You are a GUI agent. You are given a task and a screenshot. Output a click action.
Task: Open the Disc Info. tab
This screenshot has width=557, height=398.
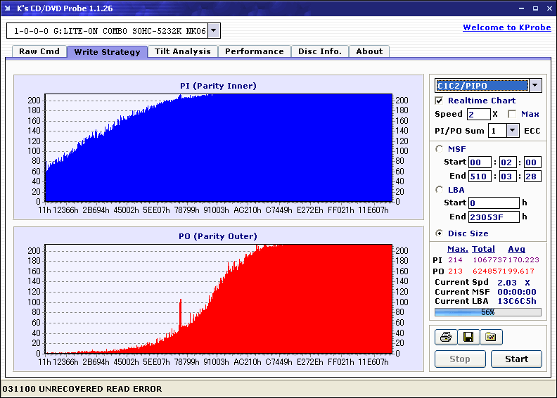pos(320,51)
